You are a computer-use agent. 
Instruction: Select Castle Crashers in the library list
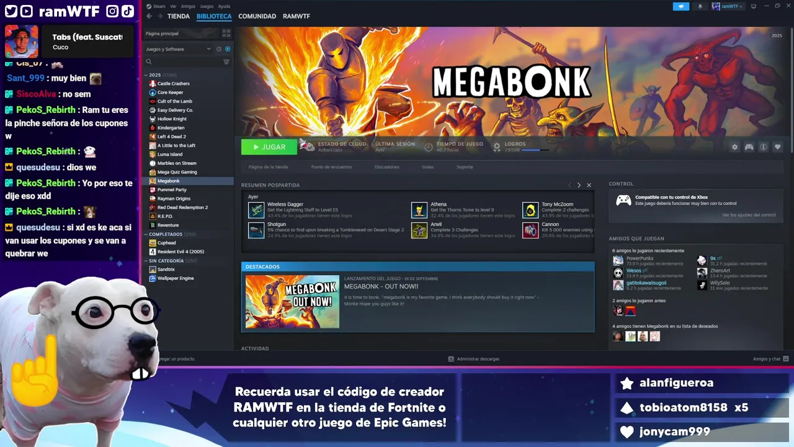pyautogui.click(x=173, y=84)
